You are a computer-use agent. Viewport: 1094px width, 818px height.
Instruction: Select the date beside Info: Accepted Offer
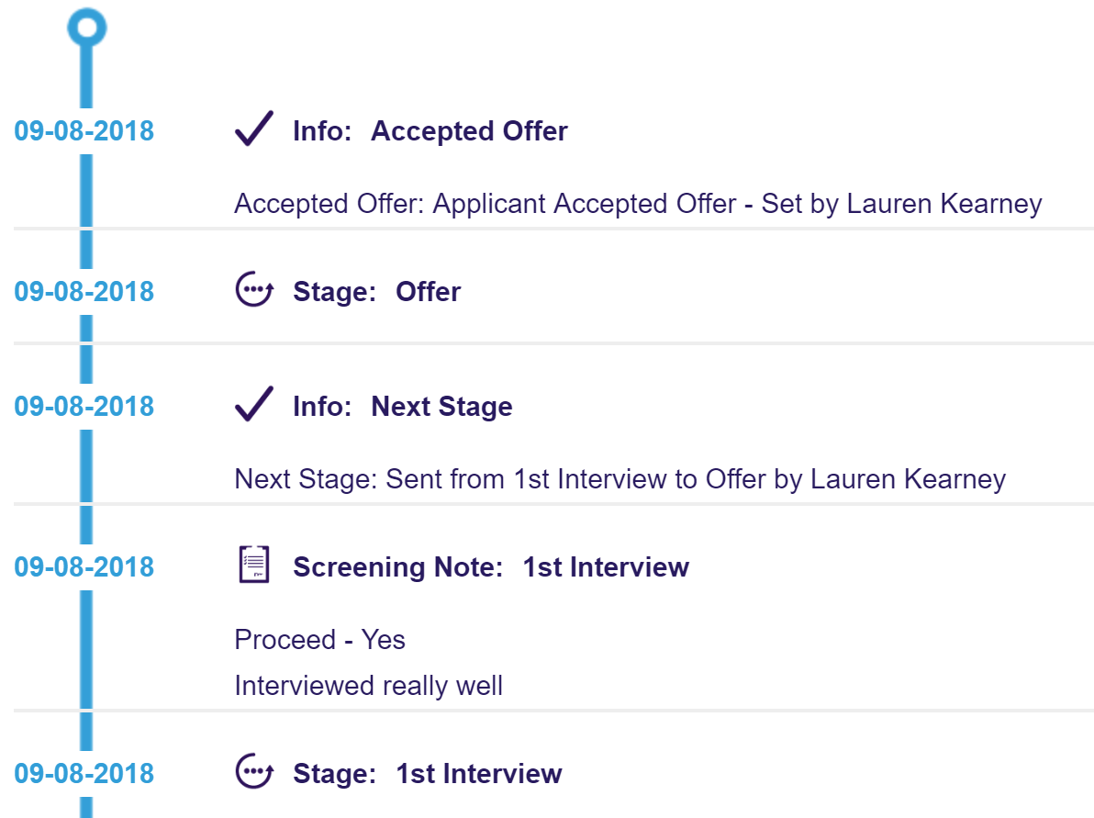[x=84, y=131]
